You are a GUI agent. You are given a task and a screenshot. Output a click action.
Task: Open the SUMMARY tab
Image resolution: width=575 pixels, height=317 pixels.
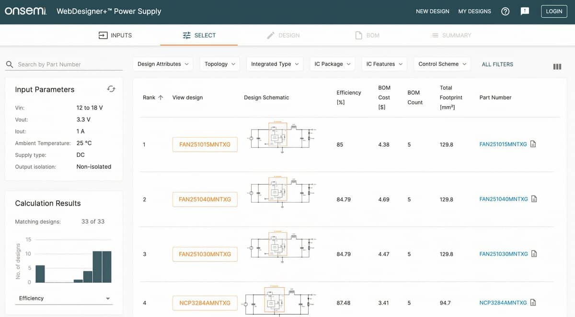click(x=451, y=35)
